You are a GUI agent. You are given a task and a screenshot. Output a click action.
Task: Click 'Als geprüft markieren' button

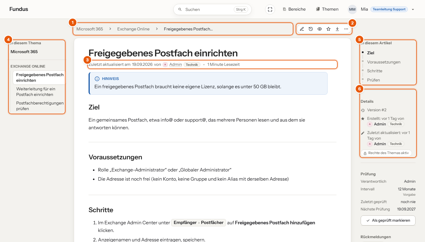click(x=388, y=220)
